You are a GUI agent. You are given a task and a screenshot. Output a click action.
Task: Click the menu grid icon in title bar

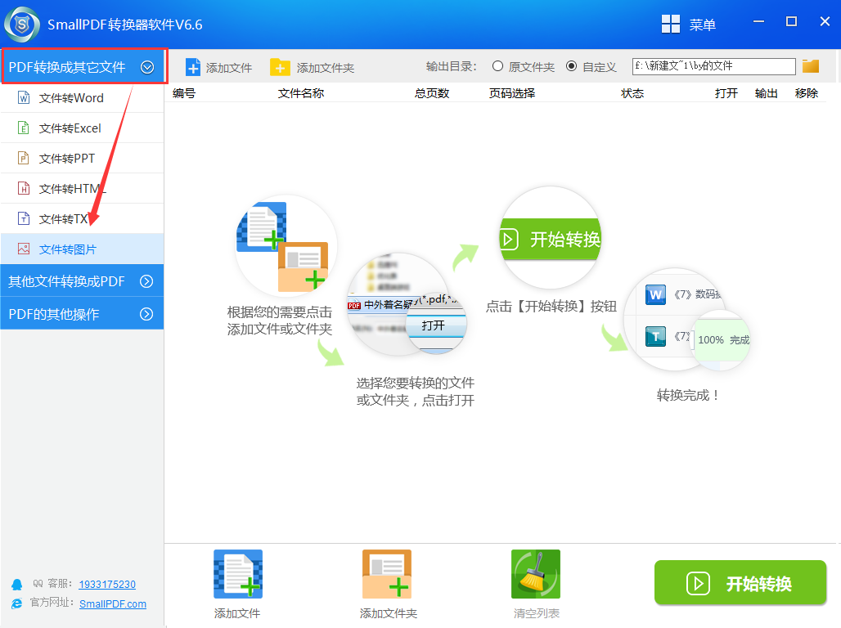pyautogui.click(x=671, y=25)
